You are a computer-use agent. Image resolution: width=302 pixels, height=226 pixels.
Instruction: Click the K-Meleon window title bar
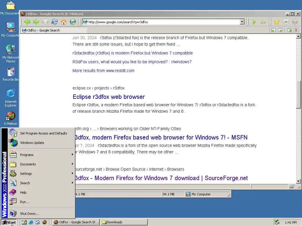[152, 14]
